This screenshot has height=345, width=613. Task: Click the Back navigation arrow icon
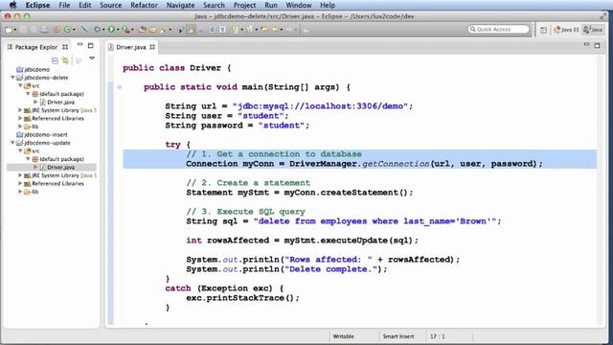click(x=275, y=30)
